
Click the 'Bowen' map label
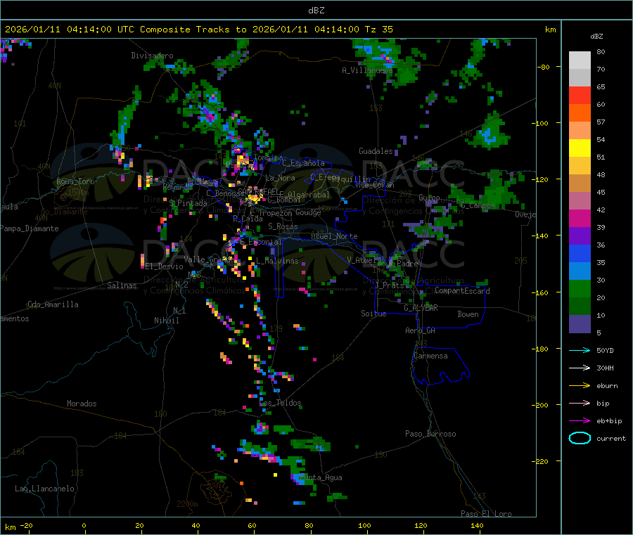pyautogui.click(x=468, y=314)
